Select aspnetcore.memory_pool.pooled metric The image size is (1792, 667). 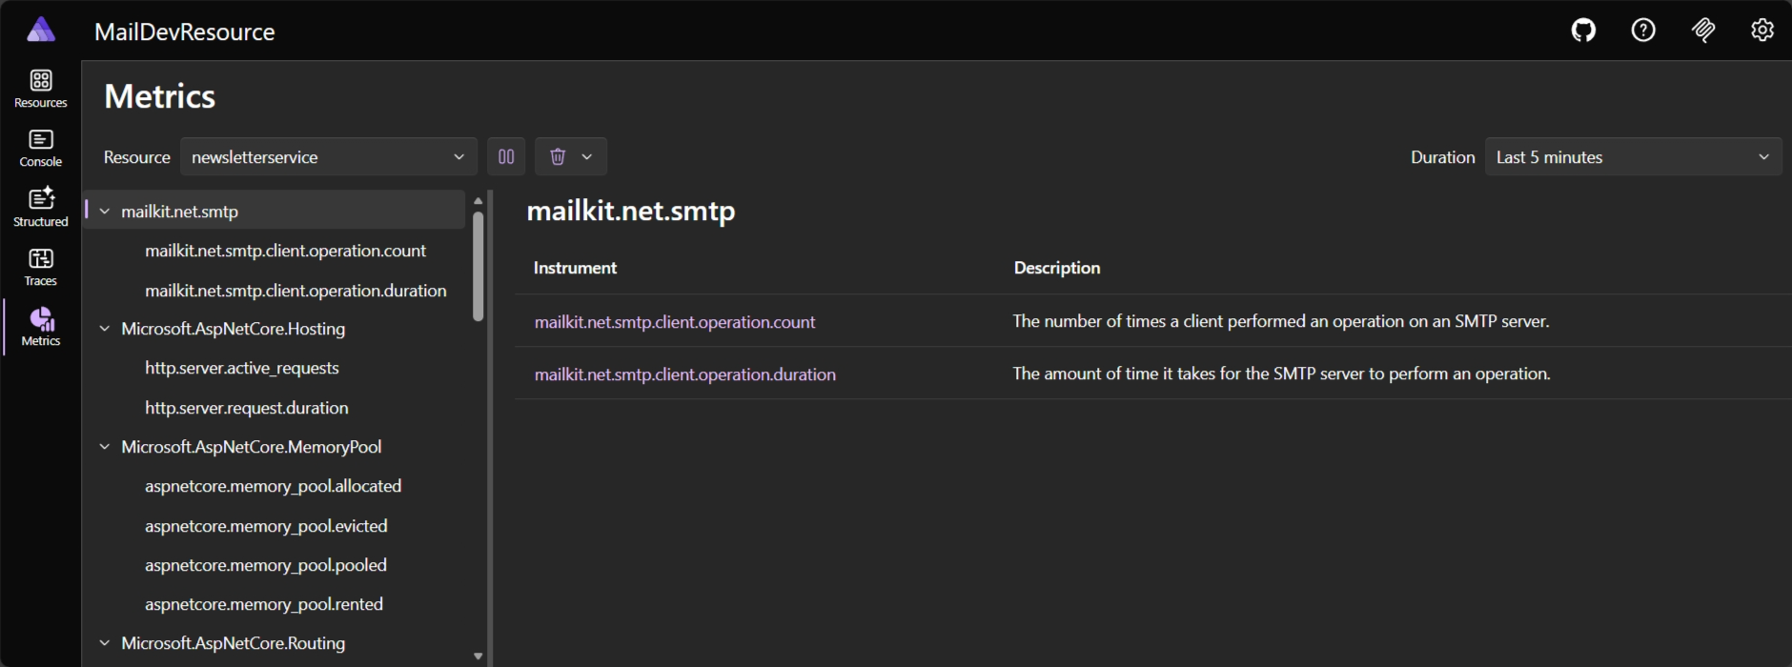tap(266, 565)
